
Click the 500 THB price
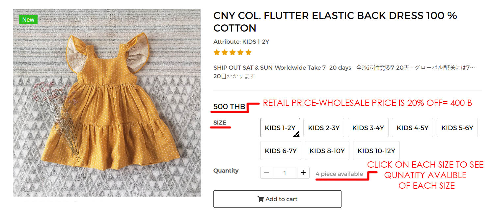229,106
